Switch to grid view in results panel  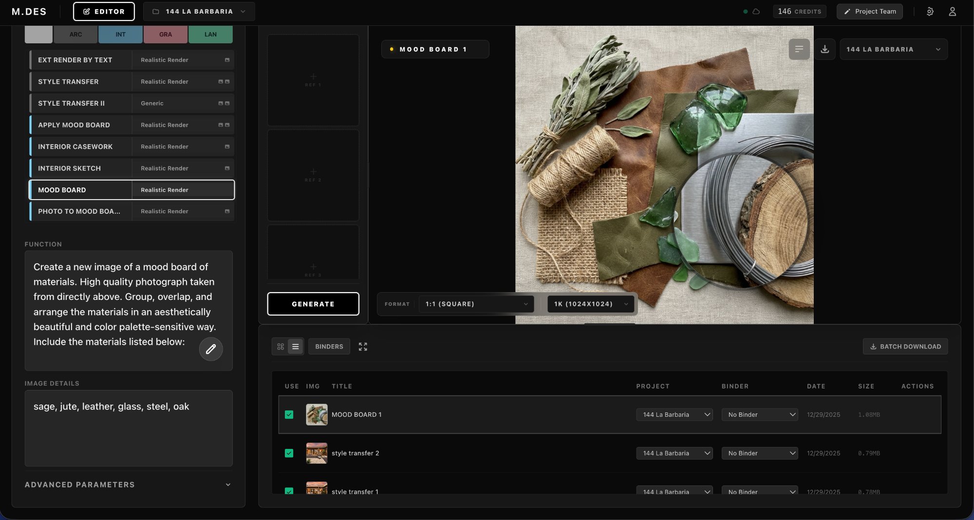[281, 347]
